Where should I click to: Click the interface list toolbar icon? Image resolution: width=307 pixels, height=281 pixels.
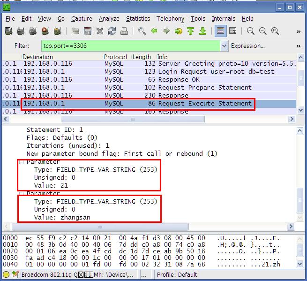8,31
